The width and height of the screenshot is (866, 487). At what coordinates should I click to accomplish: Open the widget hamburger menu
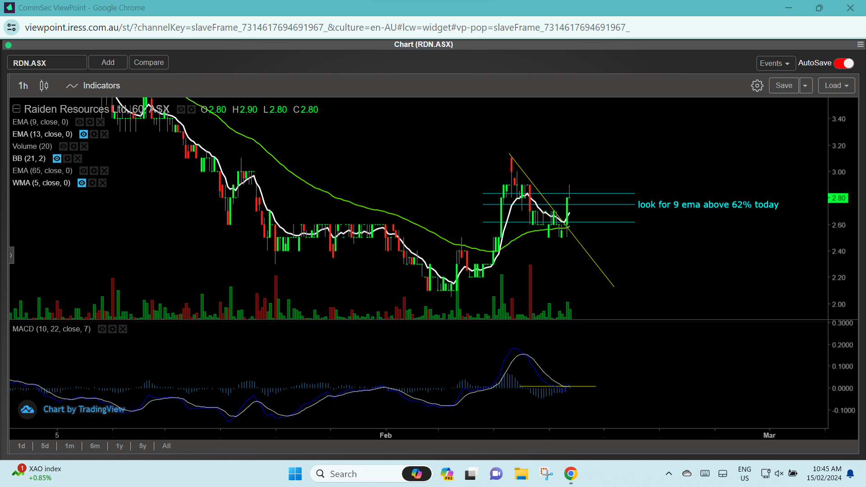861,44
